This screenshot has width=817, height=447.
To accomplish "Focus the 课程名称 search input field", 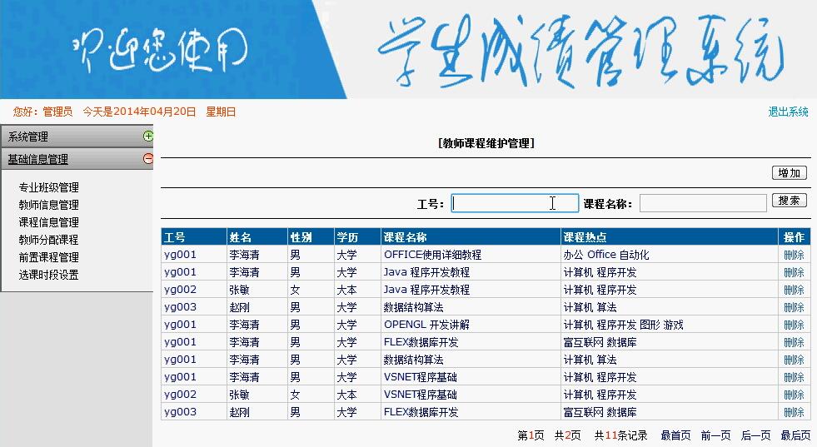I will 703,203.
